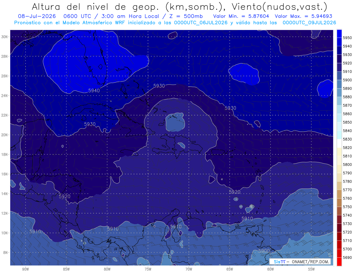
Task: Pick the colorbar swatch between 5820 and 5830
Action: click(339, 143)
